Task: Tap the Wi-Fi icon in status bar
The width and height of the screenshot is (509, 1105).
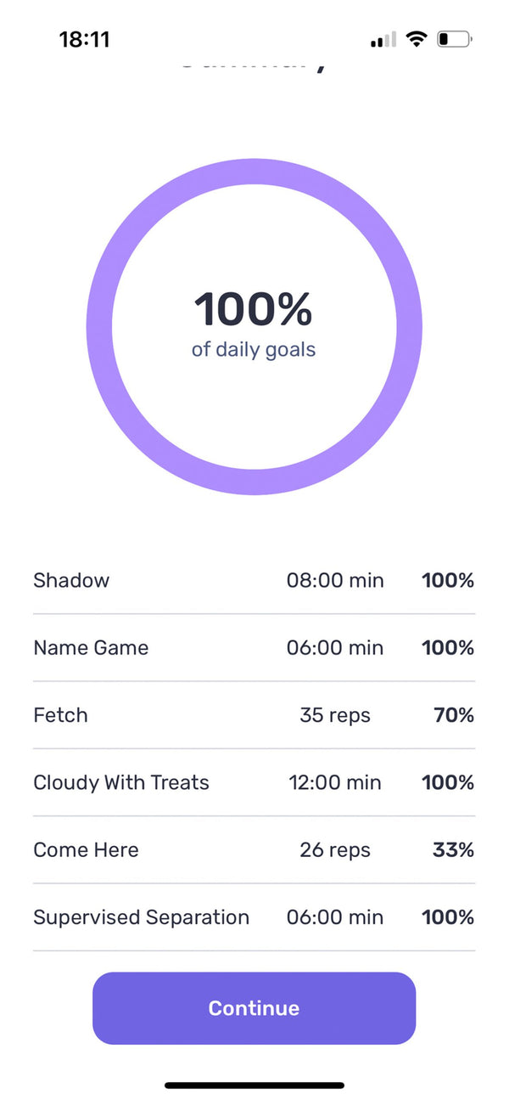Action: tap(416, 39)
